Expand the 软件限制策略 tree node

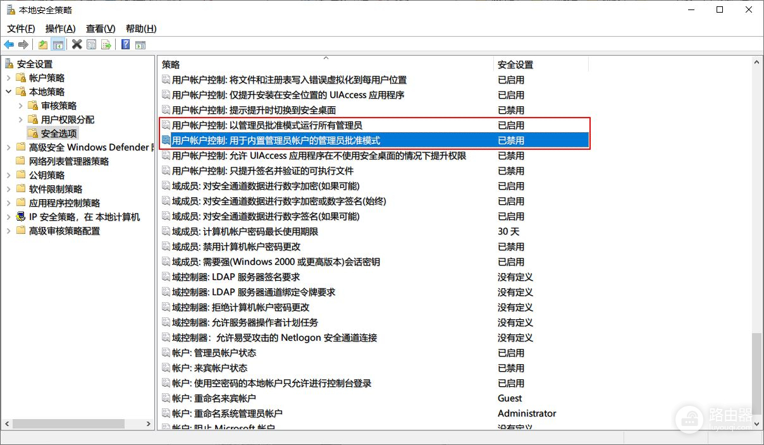(x=8, y=189)
